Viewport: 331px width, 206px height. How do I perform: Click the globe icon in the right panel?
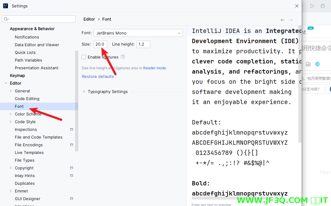point(317,64)
